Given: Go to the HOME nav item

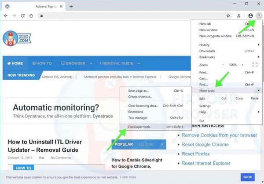Looking at the screenshot, I should coord(15,63).
